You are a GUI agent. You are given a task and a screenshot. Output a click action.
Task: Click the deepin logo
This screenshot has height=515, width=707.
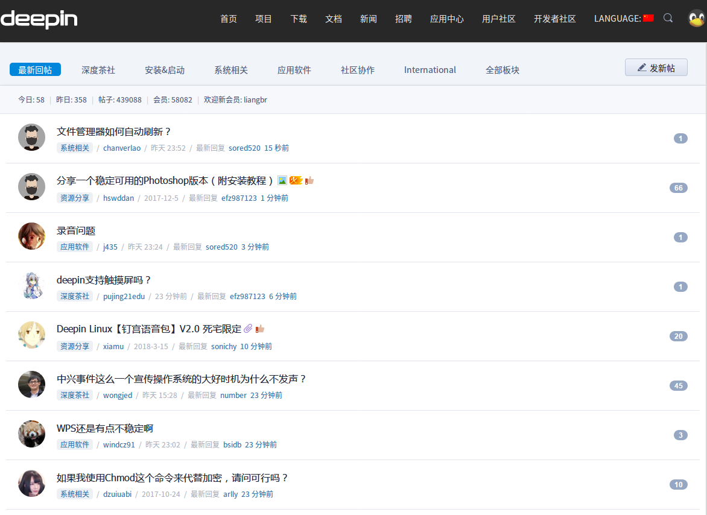[39, 19]
